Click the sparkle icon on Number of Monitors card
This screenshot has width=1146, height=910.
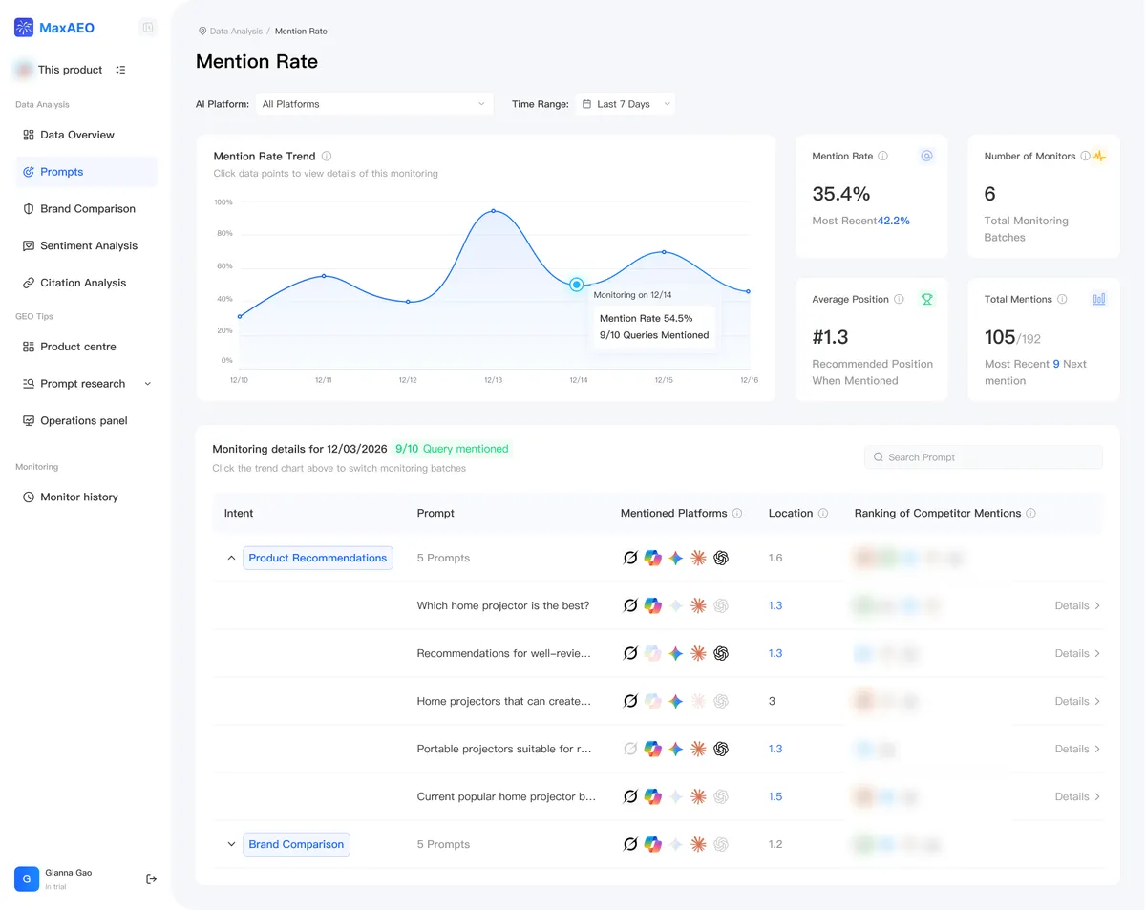pos(1099,156)
